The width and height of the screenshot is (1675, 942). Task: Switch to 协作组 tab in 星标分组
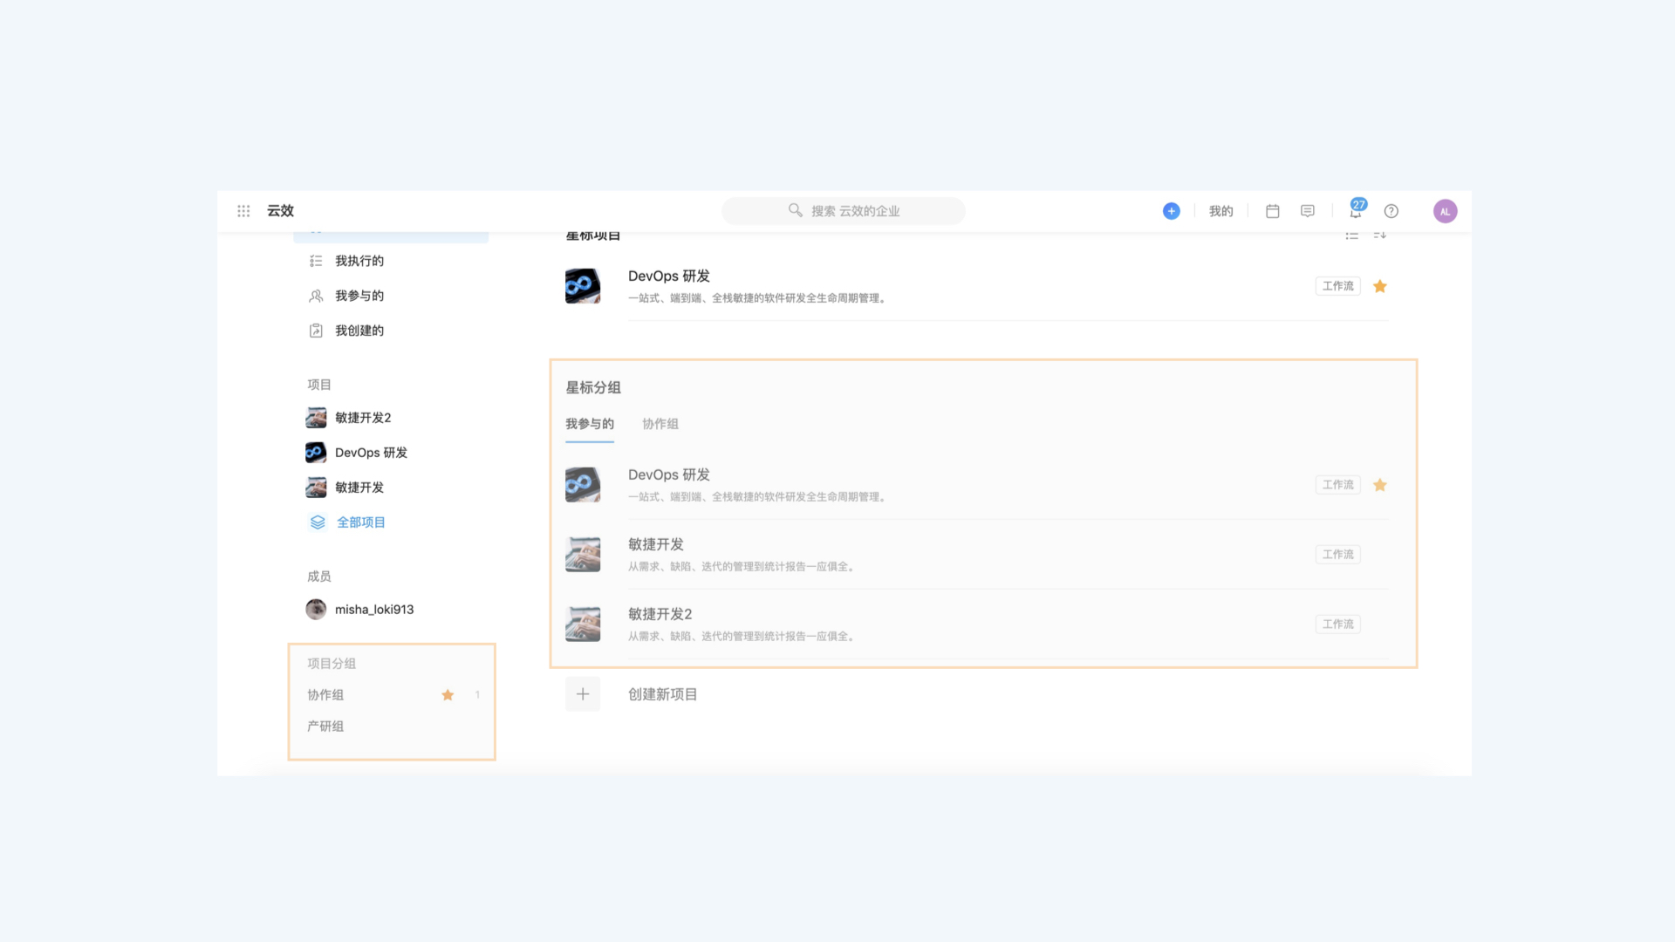[x=660, y=423]
